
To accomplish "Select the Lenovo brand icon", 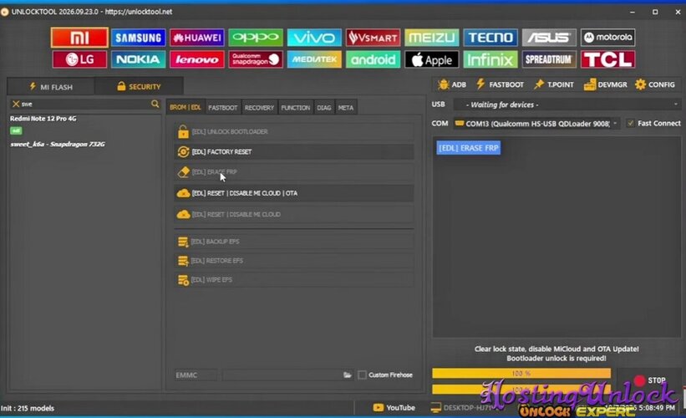I will pos(197,59).
